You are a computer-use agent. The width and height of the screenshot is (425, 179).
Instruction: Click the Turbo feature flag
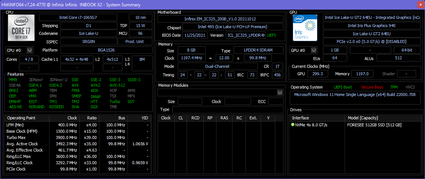click(115, 102)
